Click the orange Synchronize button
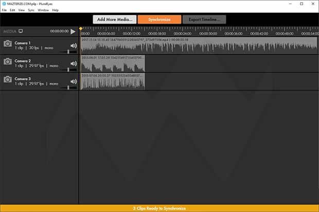Viewport: 319px width, 212px height. pyautogui.click(x=159, y=20)
